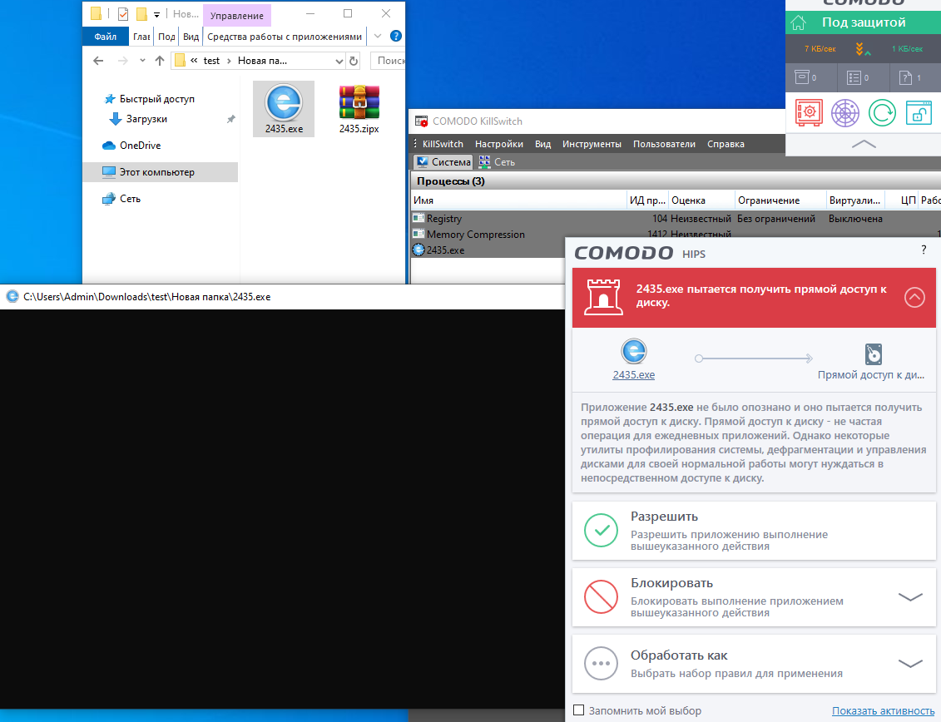Expand Обработать как ruleset chevron
The width and height of the screenshot is (941, 722).
909,664
